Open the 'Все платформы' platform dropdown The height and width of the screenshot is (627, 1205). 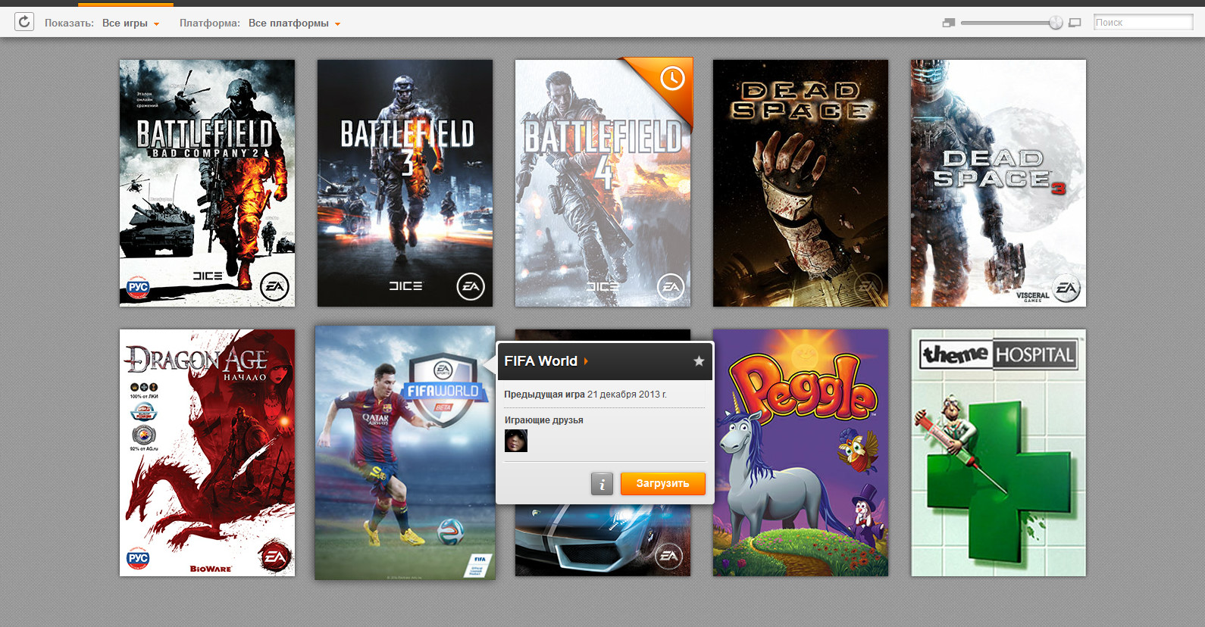[295, 23]
